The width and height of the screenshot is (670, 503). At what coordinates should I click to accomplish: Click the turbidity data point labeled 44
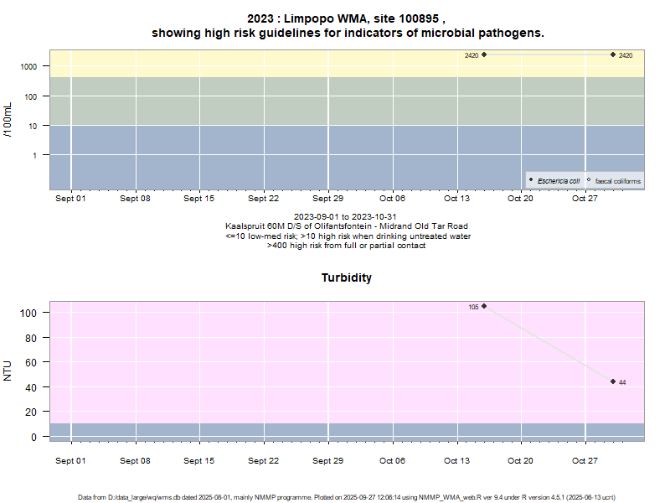coord(613,381)
